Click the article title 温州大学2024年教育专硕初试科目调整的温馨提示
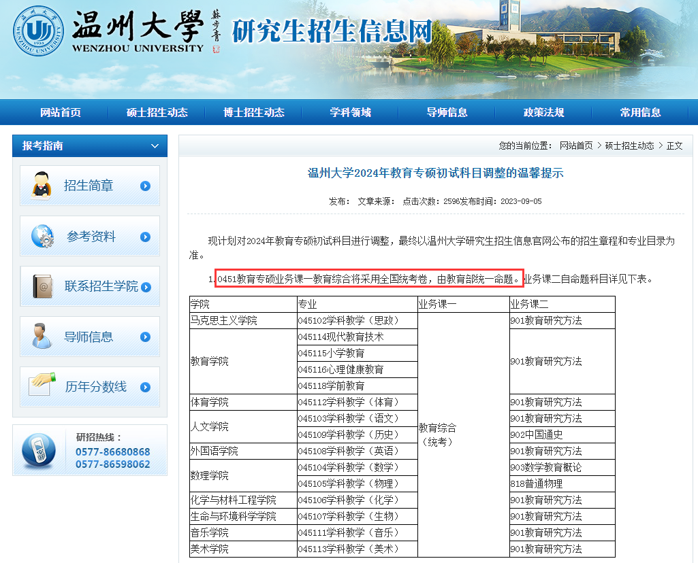 point(435,173)
